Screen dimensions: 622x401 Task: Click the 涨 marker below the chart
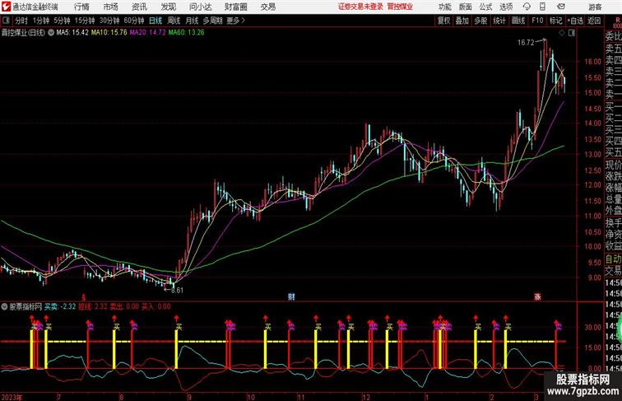pyautogui.click(x=537, y=296)
